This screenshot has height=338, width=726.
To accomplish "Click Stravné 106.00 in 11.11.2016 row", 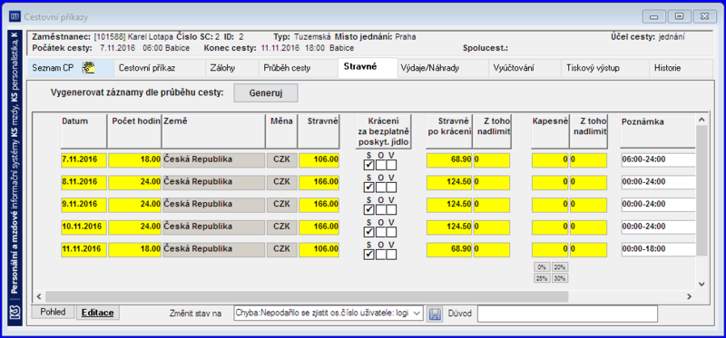I will 319,249.
